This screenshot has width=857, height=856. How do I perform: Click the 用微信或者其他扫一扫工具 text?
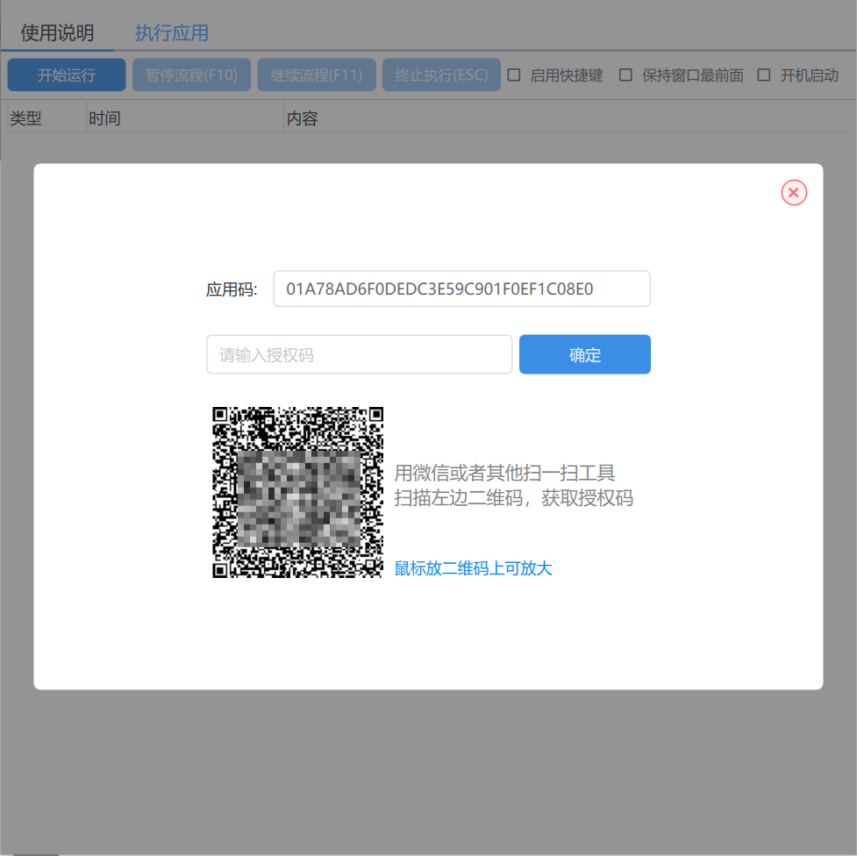click(x=504, y=473)
